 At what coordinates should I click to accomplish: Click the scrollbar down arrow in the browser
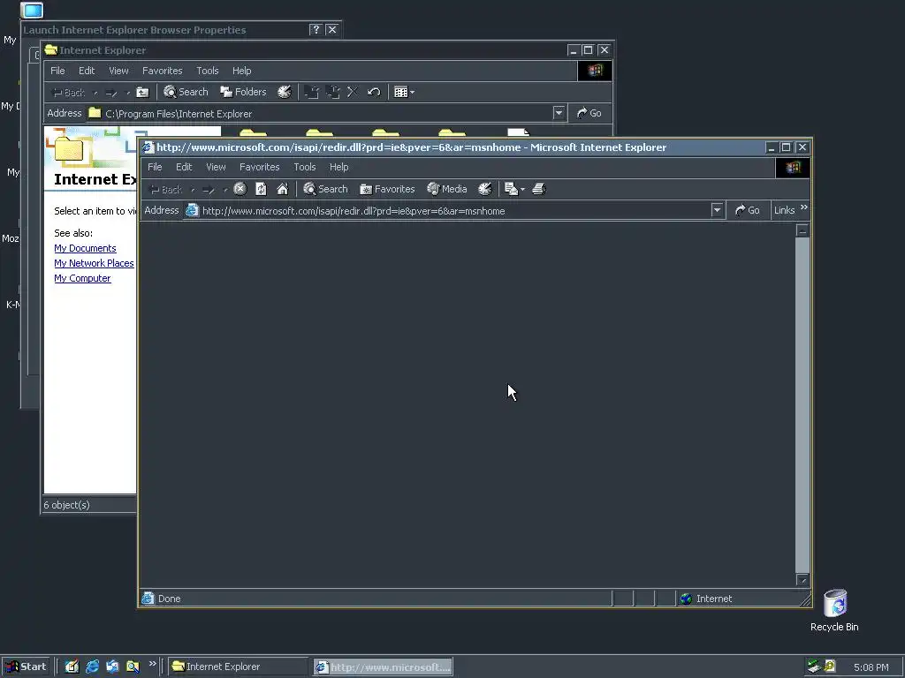[x=802, y=579]
